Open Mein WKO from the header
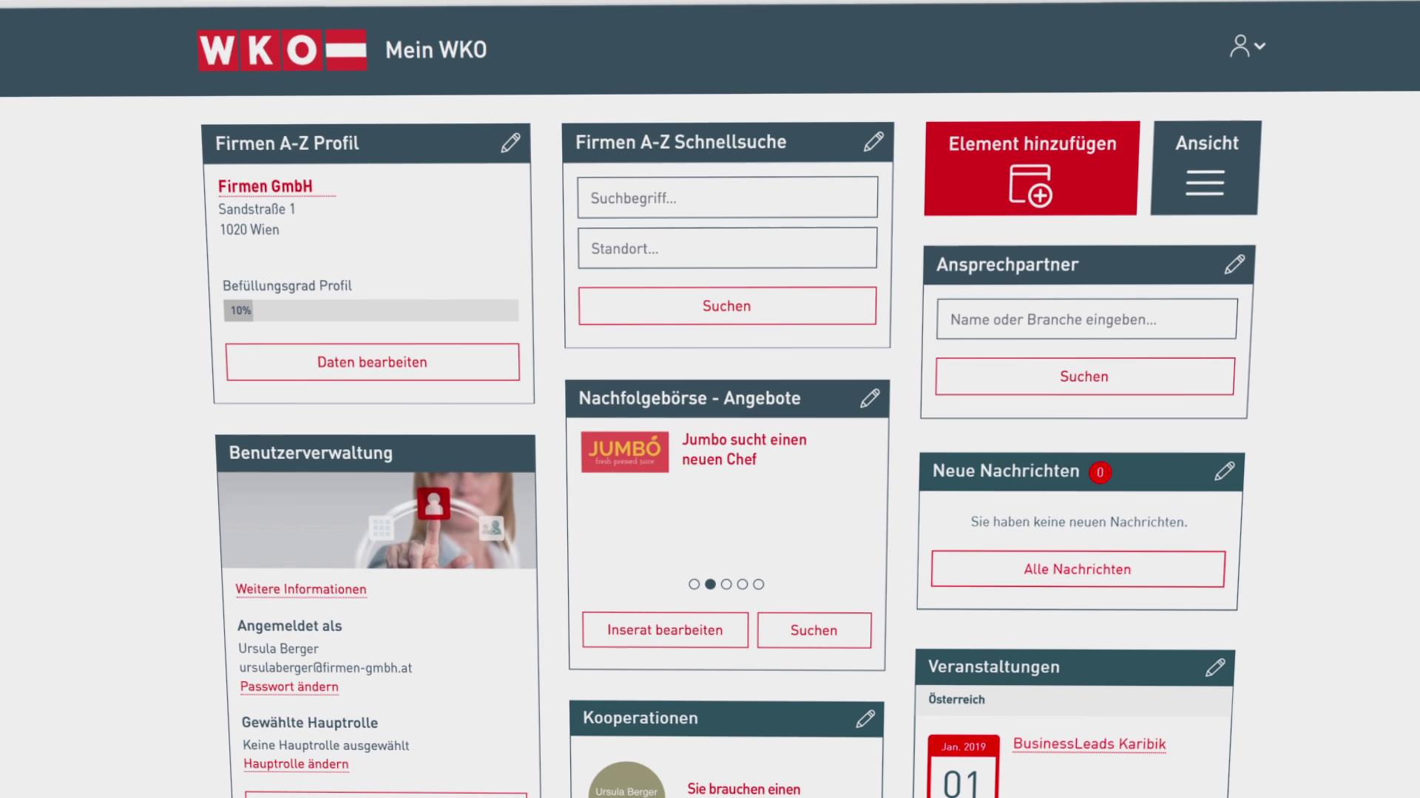This screenshot has height=798, width=1420. coord(436,50)
